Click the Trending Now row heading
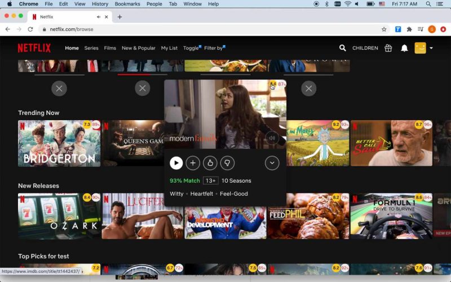 [38, 113]
